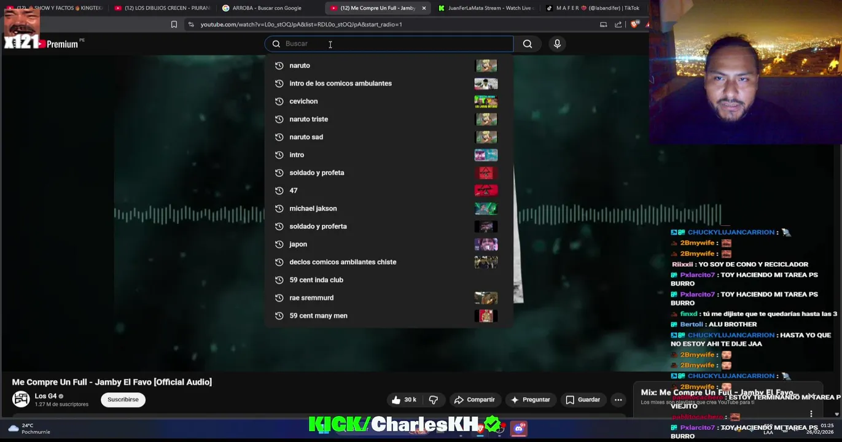Open site settings icon in address bar

tap(191, 25)
